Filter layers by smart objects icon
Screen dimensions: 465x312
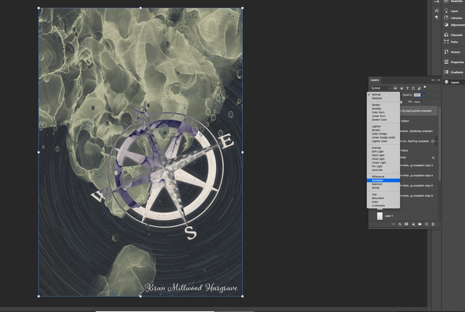(419, 88)
